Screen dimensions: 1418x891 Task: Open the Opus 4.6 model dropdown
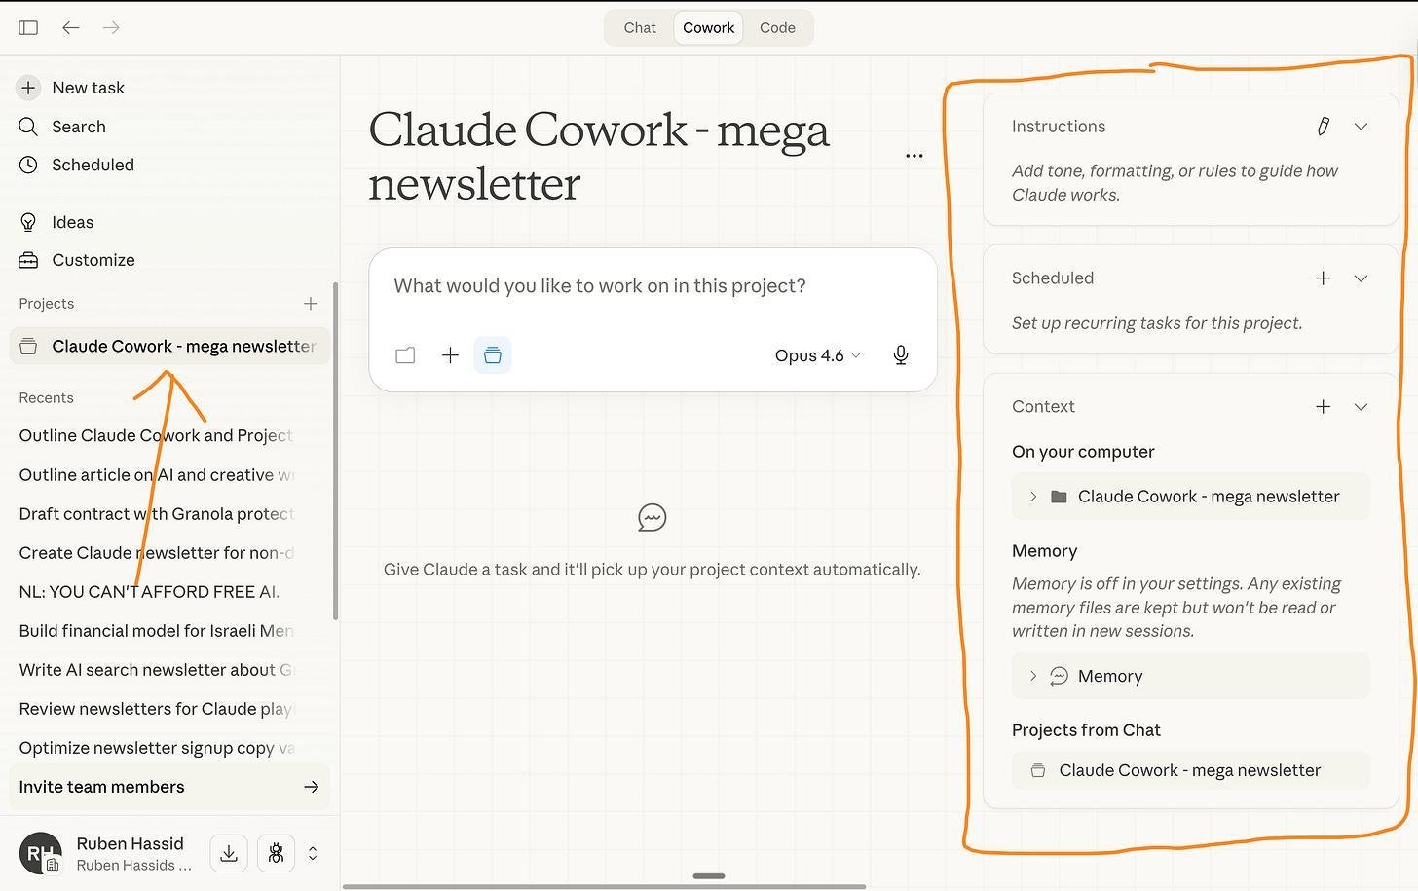tap(818, 355)
